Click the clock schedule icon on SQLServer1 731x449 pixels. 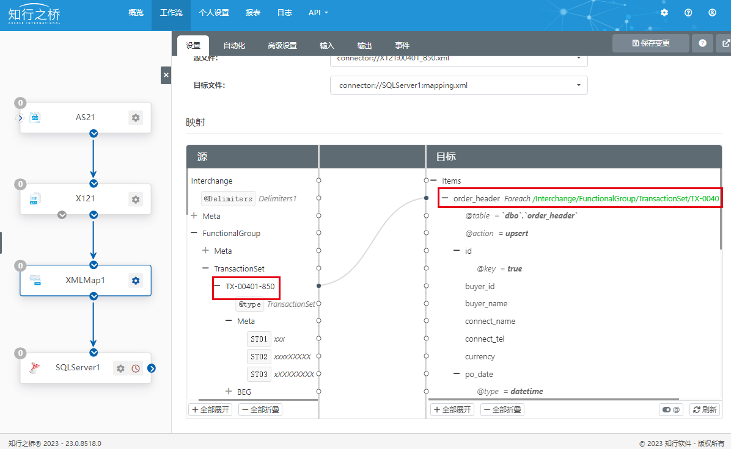coord(136,368)
